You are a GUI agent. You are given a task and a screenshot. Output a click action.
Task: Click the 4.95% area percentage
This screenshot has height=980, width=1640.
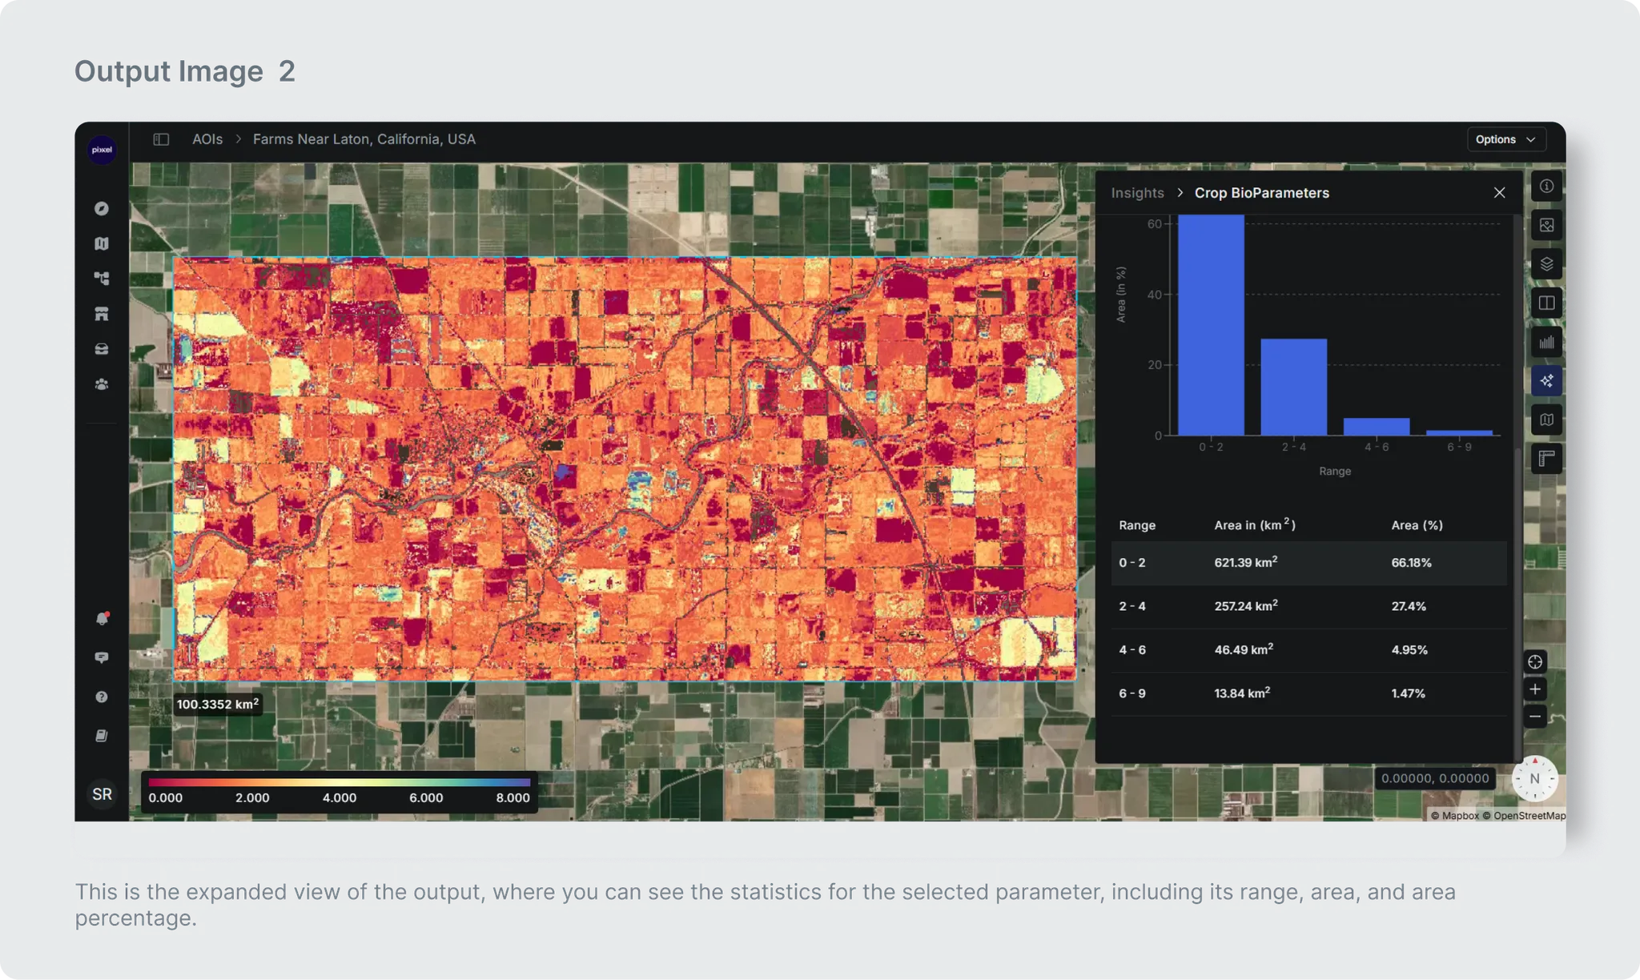tap(1409, 650)
